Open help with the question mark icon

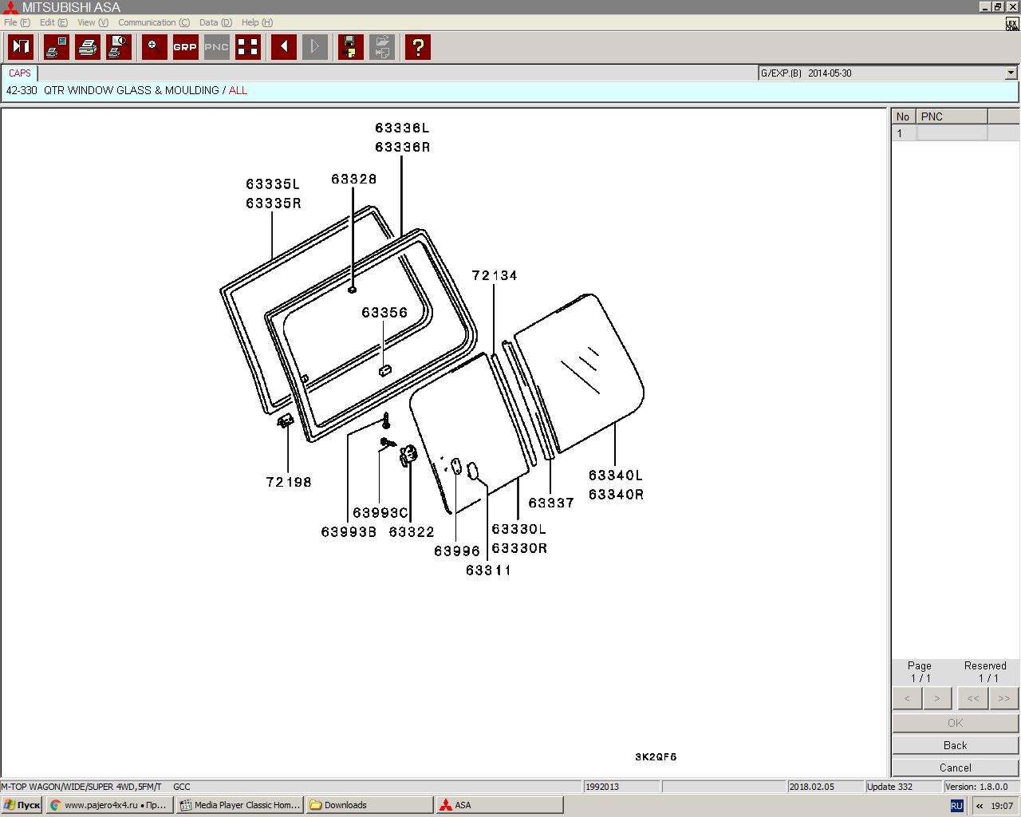pos(417,47)
